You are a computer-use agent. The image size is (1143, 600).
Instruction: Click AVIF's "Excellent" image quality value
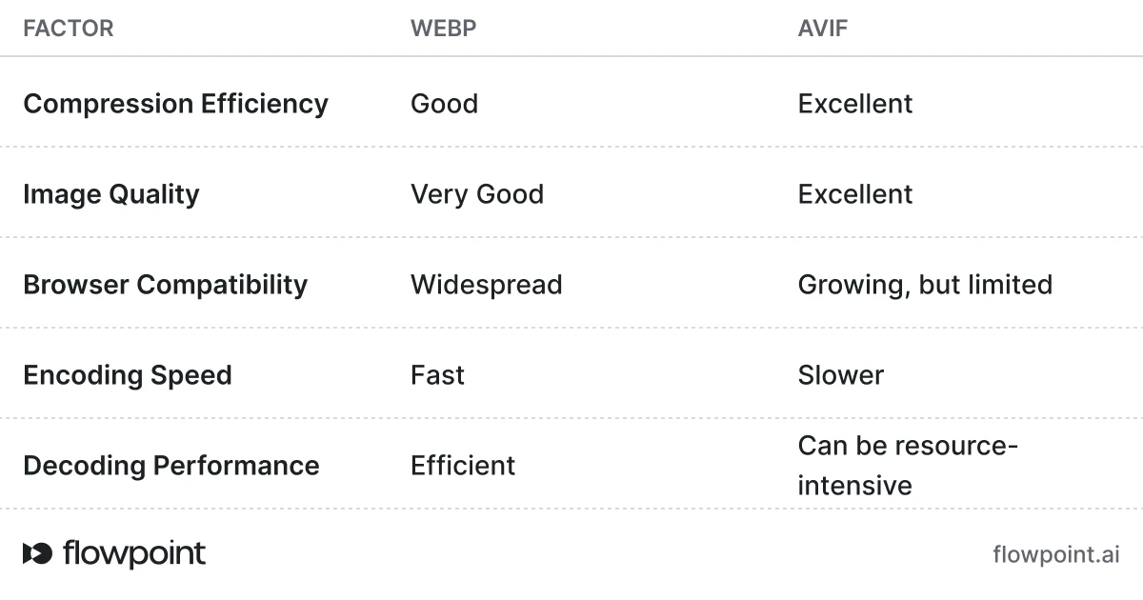point(855,194)
